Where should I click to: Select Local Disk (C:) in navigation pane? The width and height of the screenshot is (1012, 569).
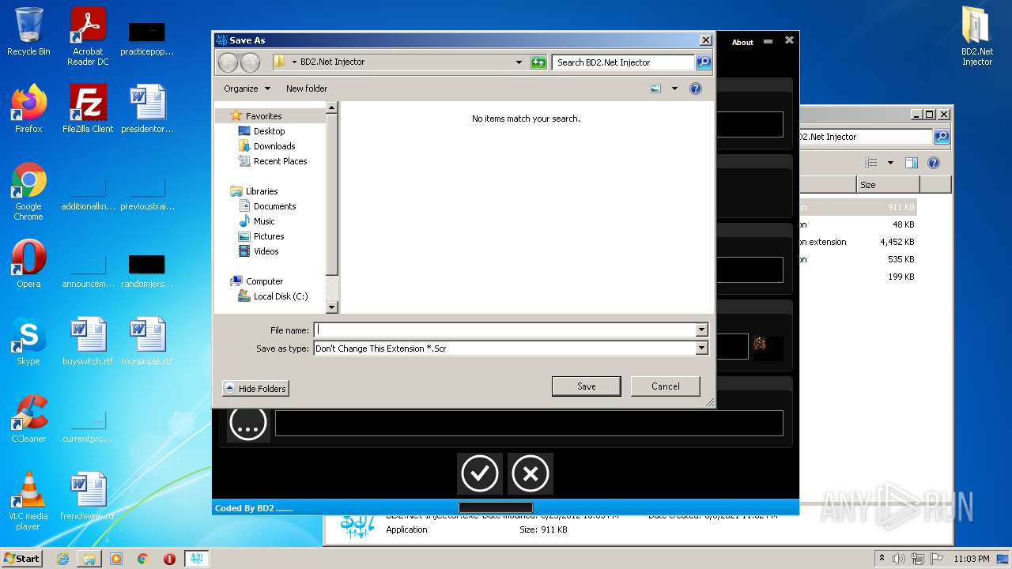(x=281, y=296)
